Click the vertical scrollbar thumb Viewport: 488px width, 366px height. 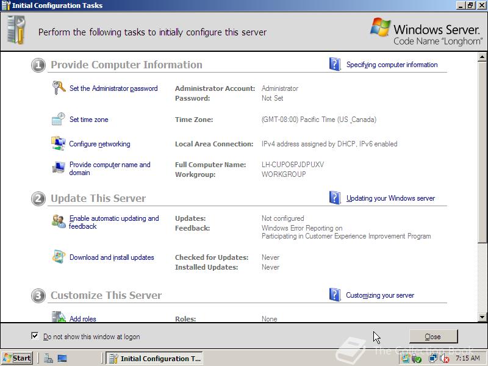482,152
